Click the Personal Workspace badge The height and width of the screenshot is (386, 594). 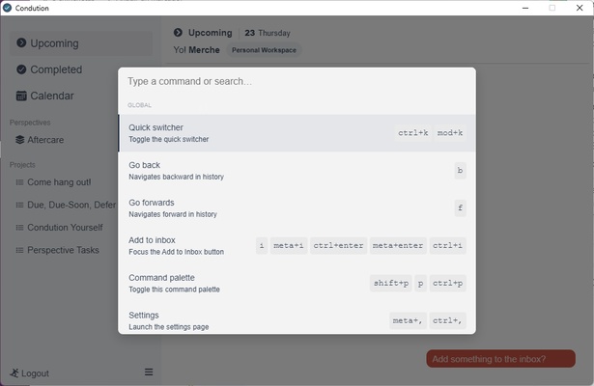tap(265, 50)
